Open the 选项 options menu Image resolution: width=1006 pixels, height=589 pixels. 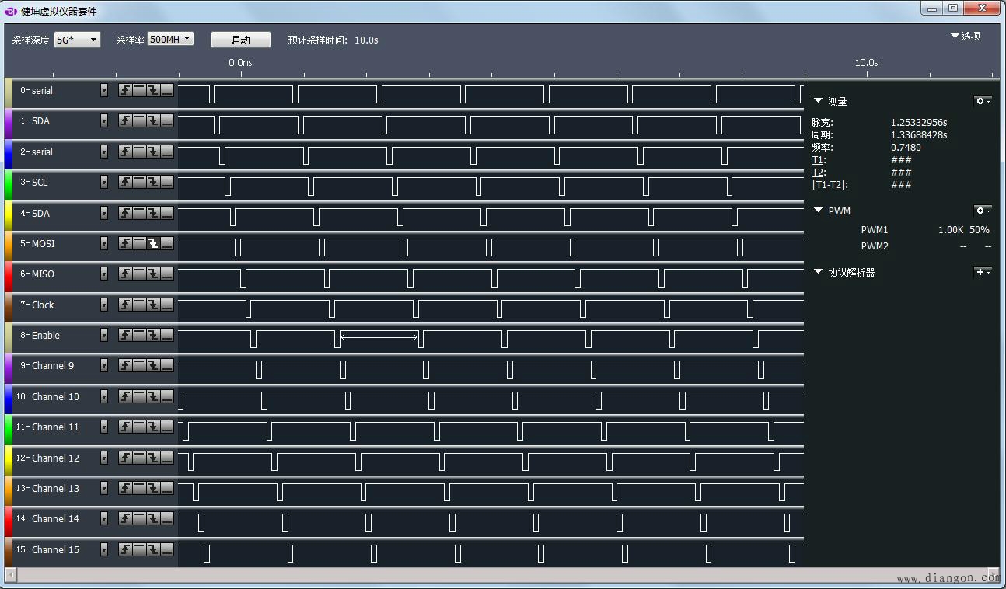[x=966, y=36]
